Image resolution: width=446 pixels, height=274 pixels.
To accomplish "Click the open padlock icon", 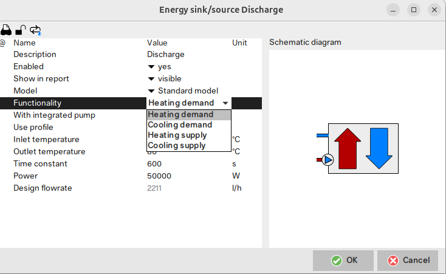I will 21,30.
